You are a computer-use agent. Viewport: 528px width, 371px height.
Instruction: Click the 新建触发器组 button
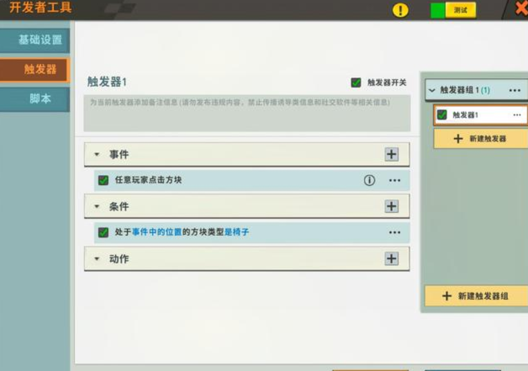tap(476, 296)
